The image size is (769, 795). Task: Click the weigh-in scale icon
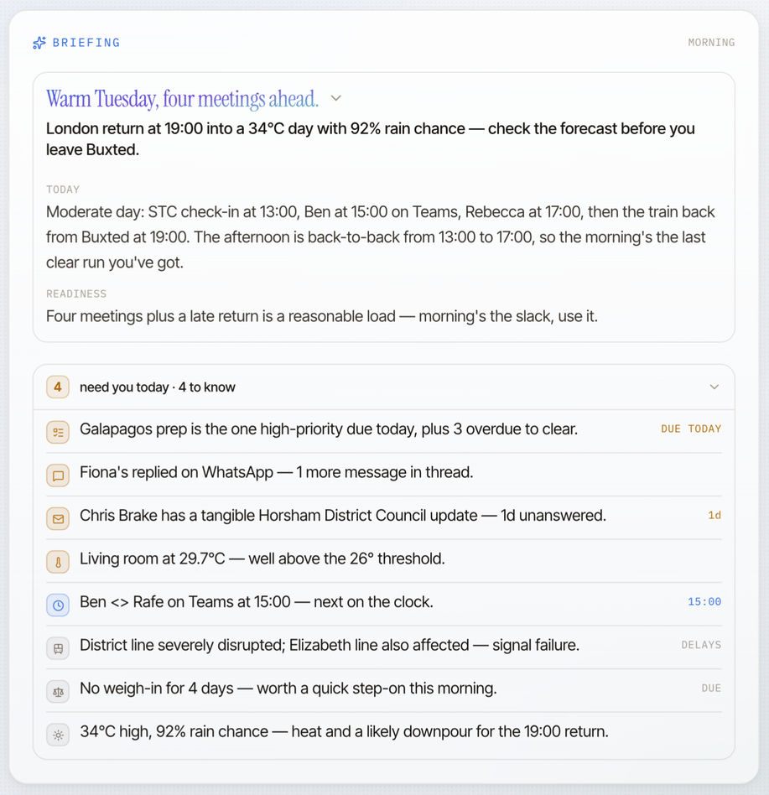(58, 692)
